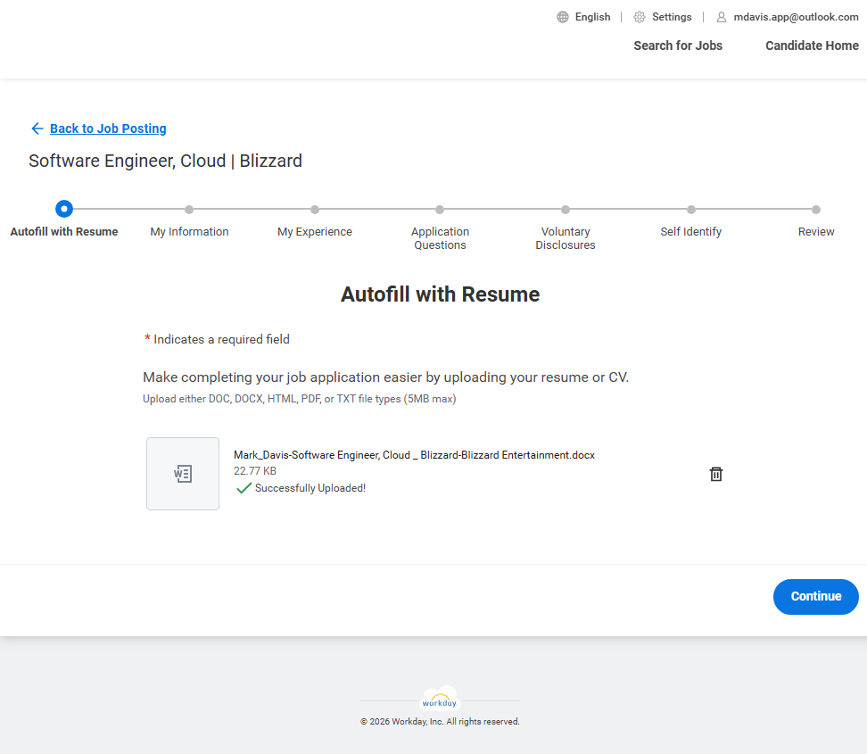This screenshot has height=754, width=867.
Task: Expand the mdavis.app@outlook.com account menu
Action: click(796, 17)
